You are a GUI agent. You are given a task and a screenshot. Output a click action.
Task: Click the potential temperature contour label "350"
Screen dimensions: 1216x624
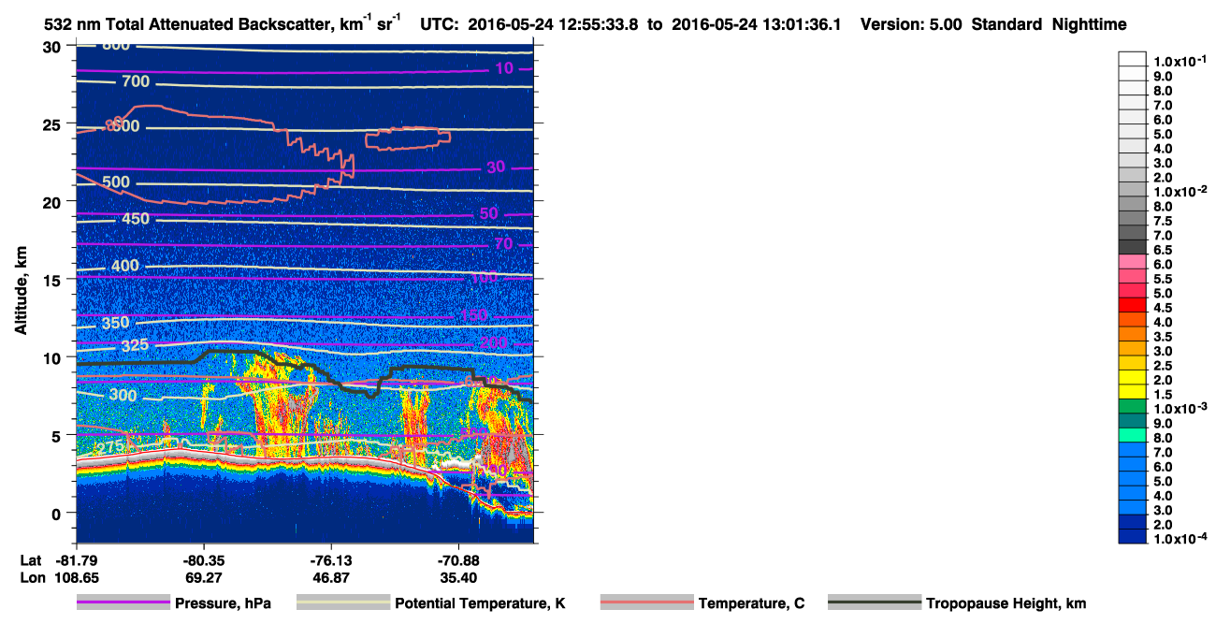point(115,323)
